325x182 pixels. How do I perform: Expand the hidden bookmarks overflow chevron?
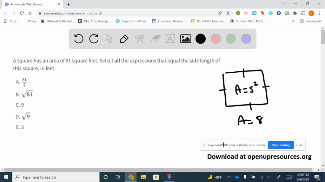click(293, 21)
